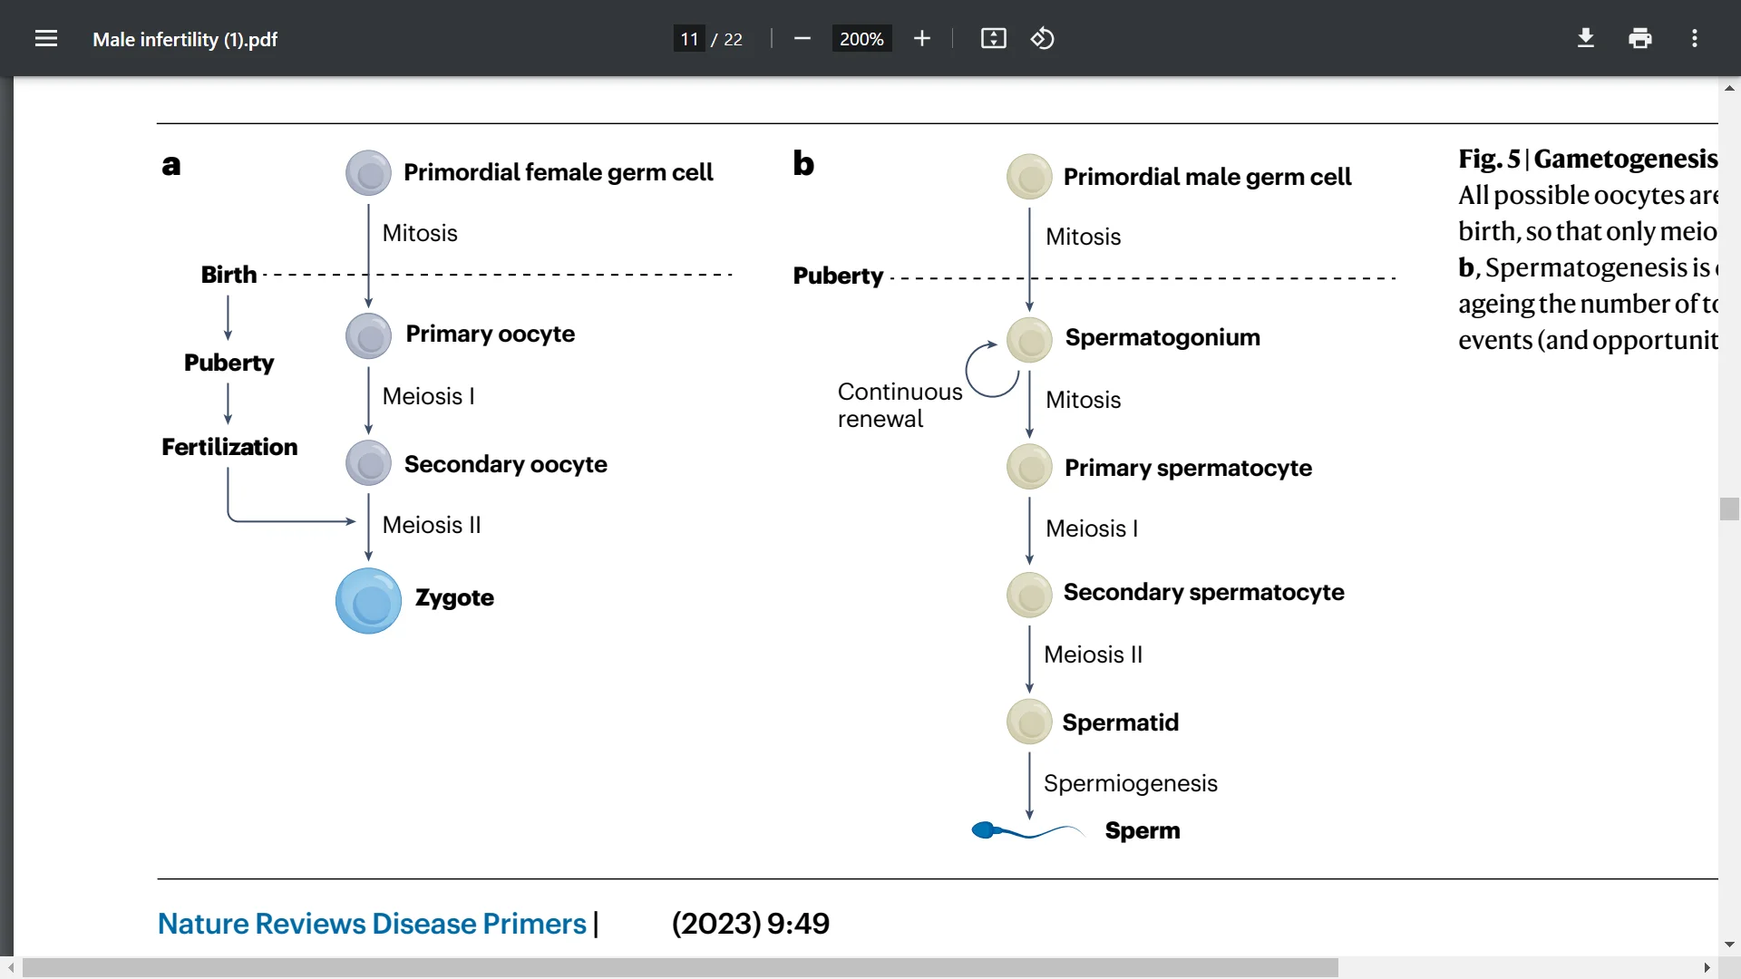Zoom in on the document

tap(921, 38)
